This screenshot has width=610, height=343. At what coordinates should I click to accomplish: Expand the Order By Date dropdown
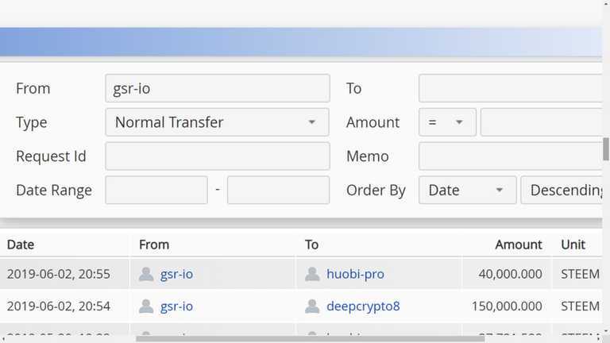tap(466, 191)
